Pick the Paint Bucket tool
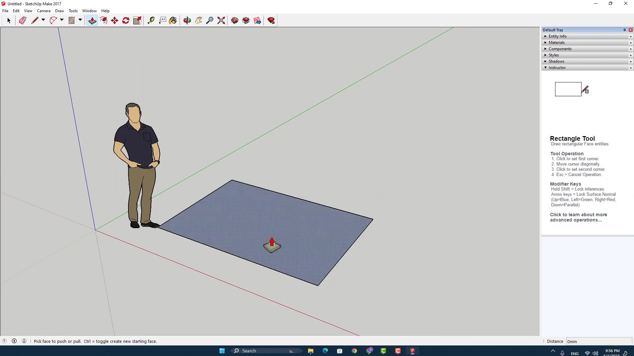The height and width of the screenshot is (356, 634). [x=173, y=20]
